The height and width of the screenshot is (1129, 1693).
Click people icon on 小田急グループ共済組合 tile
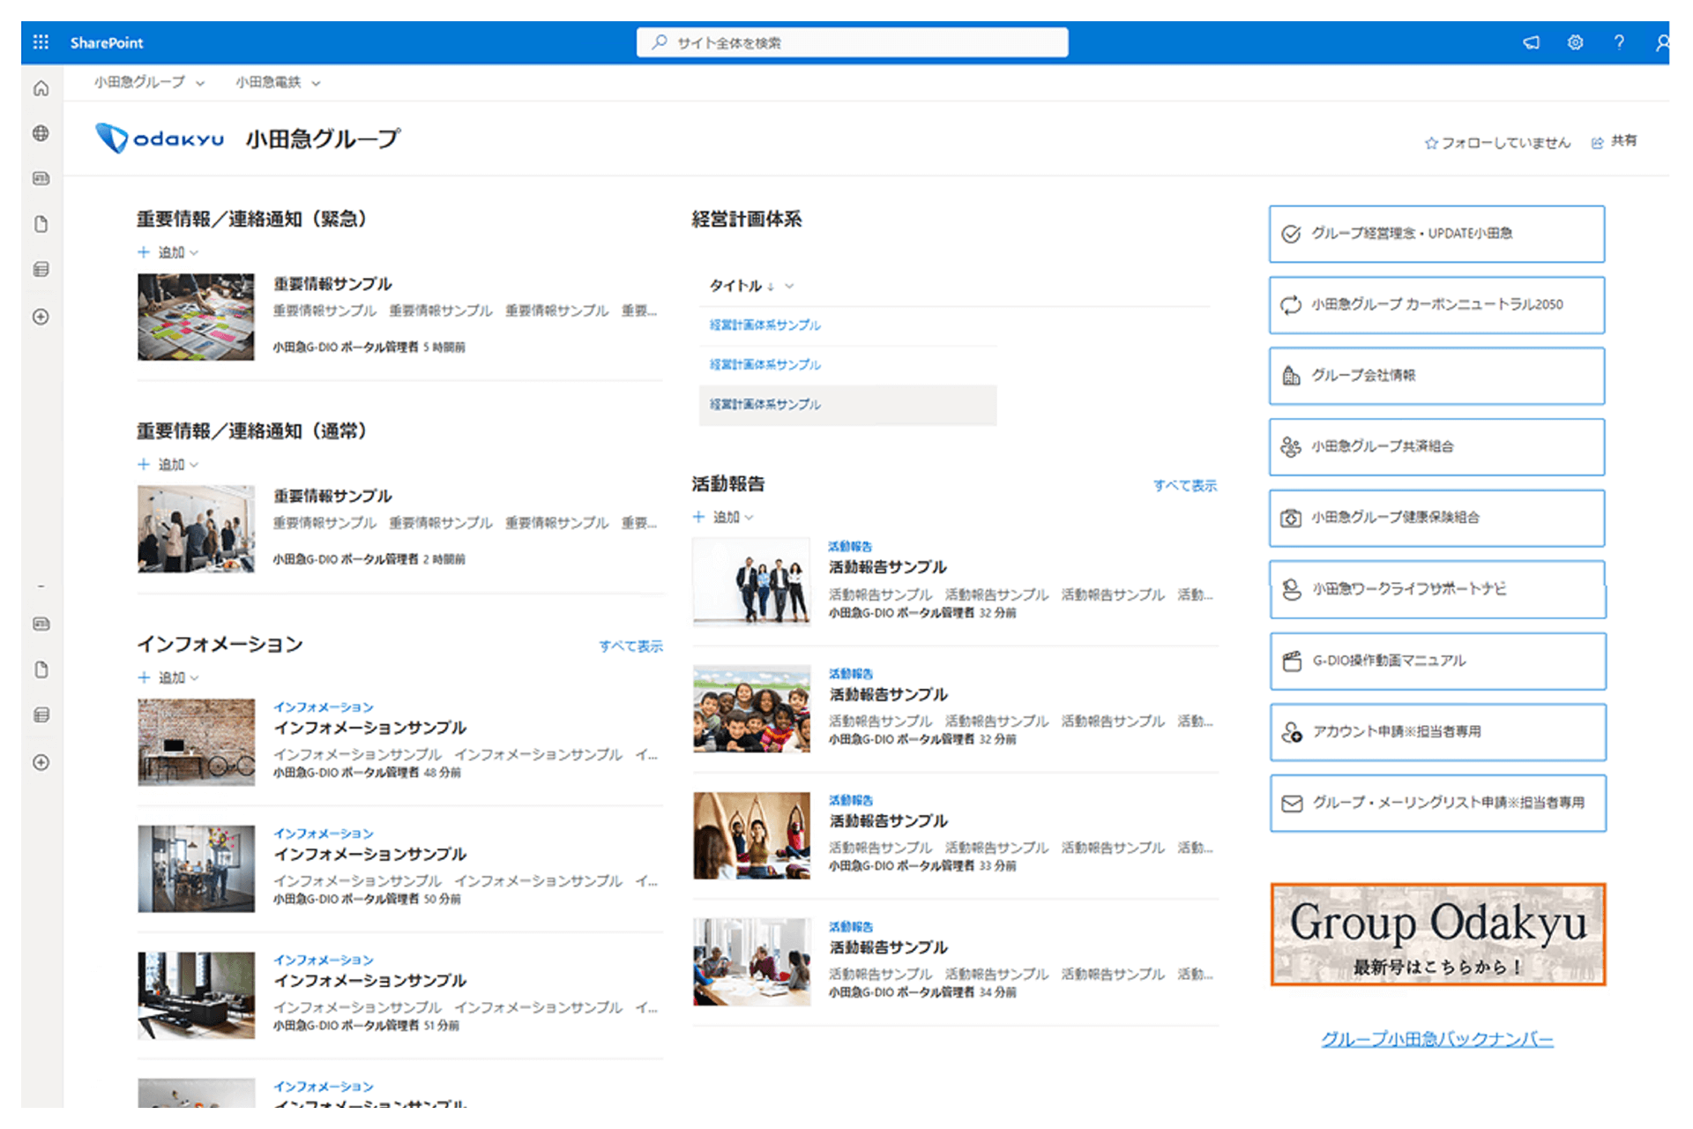pos(1291,447)
